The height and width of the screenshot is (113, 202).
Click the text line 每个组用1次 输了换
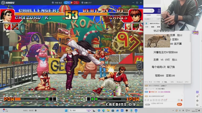[163, 67]
